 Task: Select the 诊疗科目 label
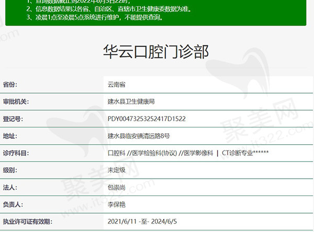point(16,153)
